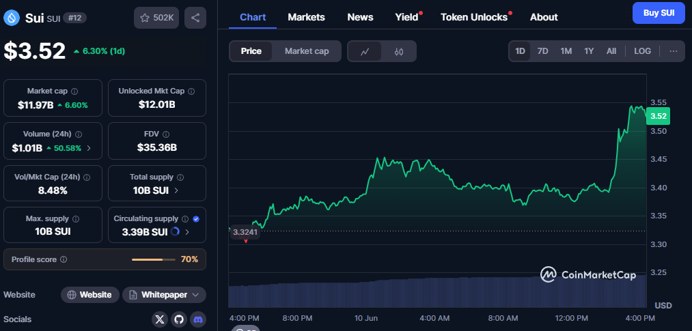Expand Volume (24h) details chevron
The height and width of the screenshot is (331, 692).
point(89,148)
